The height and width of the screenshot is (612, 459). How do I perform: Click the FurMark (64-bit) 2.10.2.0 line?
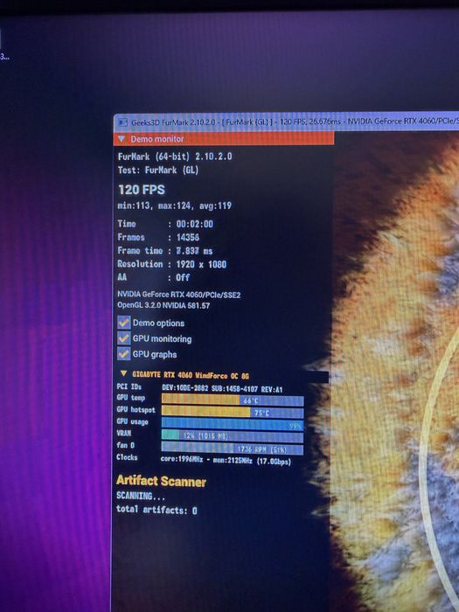175,156
